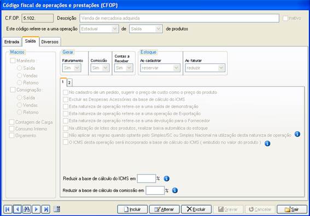Enable the Consignação macro checkbox
310x216 pixels.
(x=13, y=90)
